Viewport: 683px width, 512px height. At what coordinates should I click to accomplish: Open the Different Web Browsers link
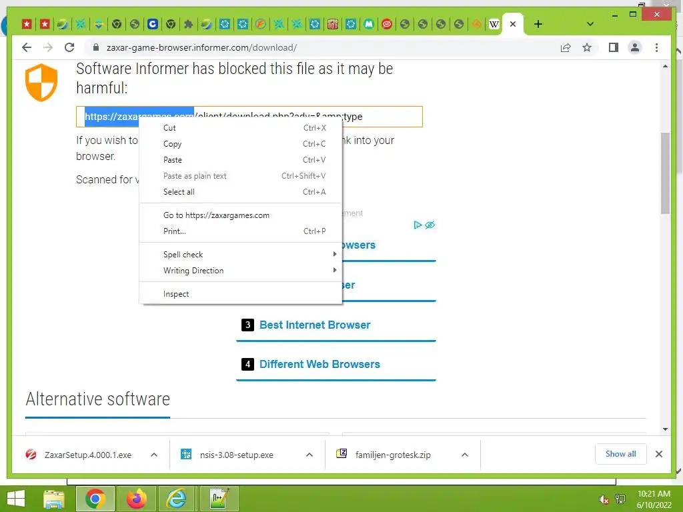pos(319,364)
